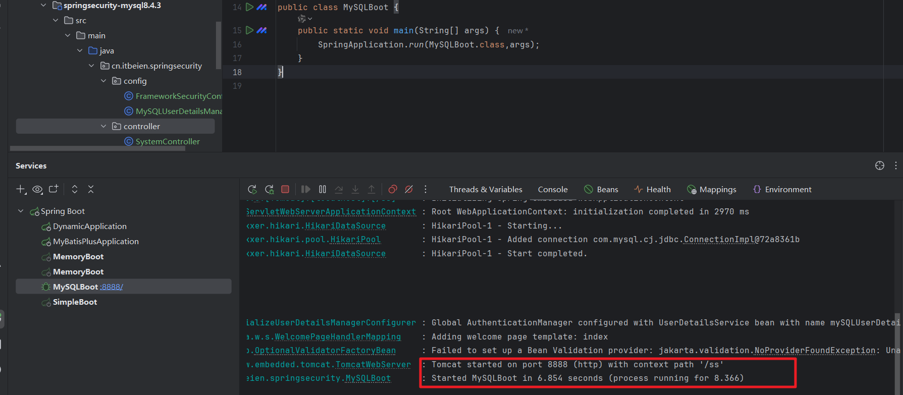Image resolution: width=903 pixels, height=395 pixels.
Task: Open WelcomePageHandlerMapping console link
Action: tap(338, 336)
